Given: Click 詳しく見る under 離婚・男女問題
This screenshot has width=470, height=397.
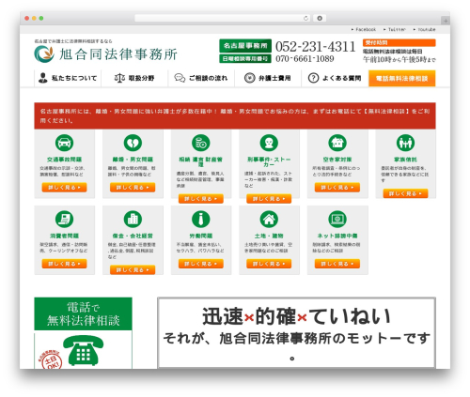Looking at the screenshot, I should coord(133,188).
